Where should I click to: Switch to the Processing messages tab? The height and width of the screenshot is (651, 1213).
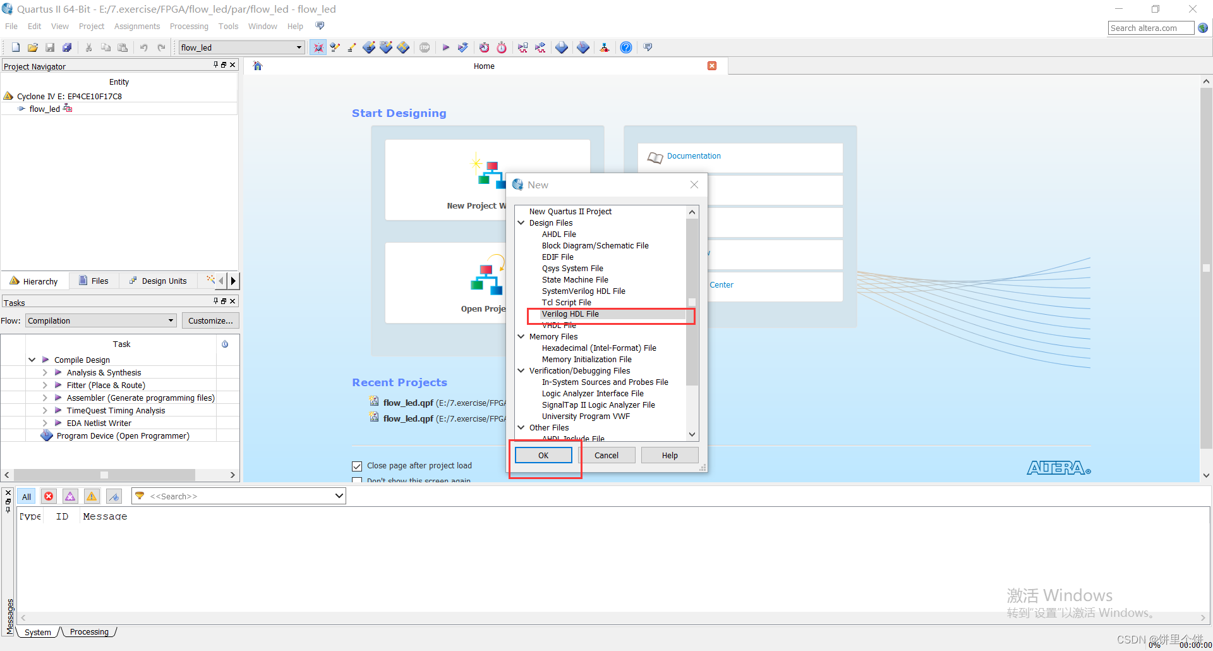tap(89, 631)
